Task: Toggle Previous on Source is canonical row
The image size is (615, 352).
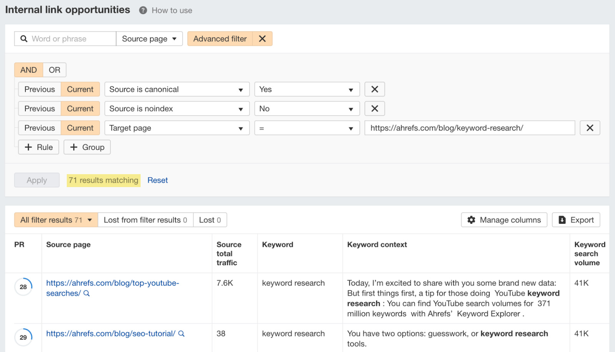Action: 40,90
